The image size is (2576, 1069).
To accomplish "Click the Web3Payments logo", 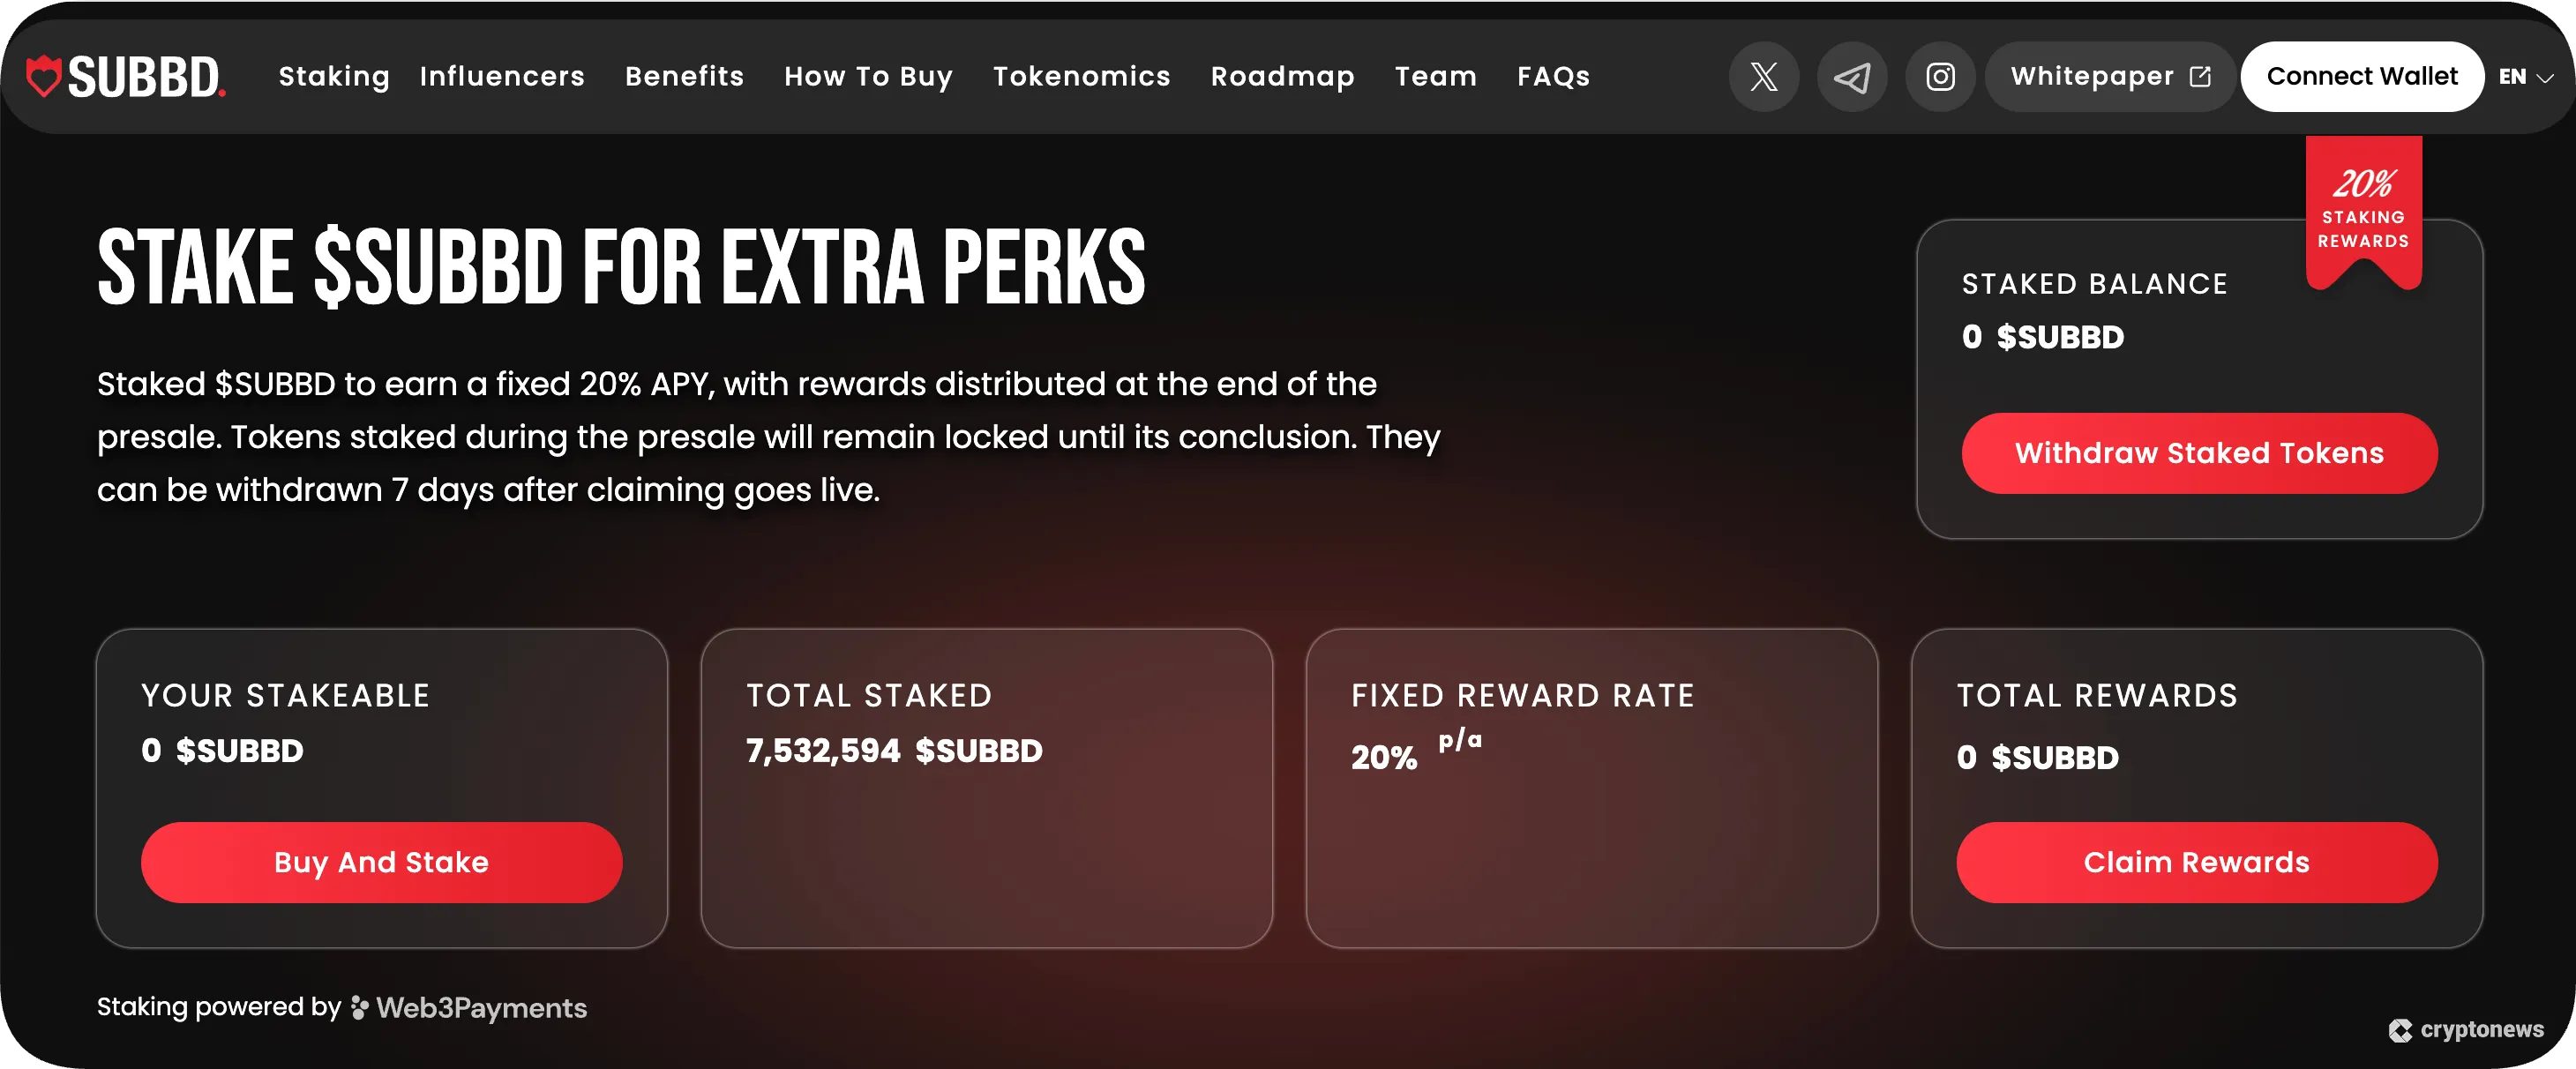I will point(470,1007).
